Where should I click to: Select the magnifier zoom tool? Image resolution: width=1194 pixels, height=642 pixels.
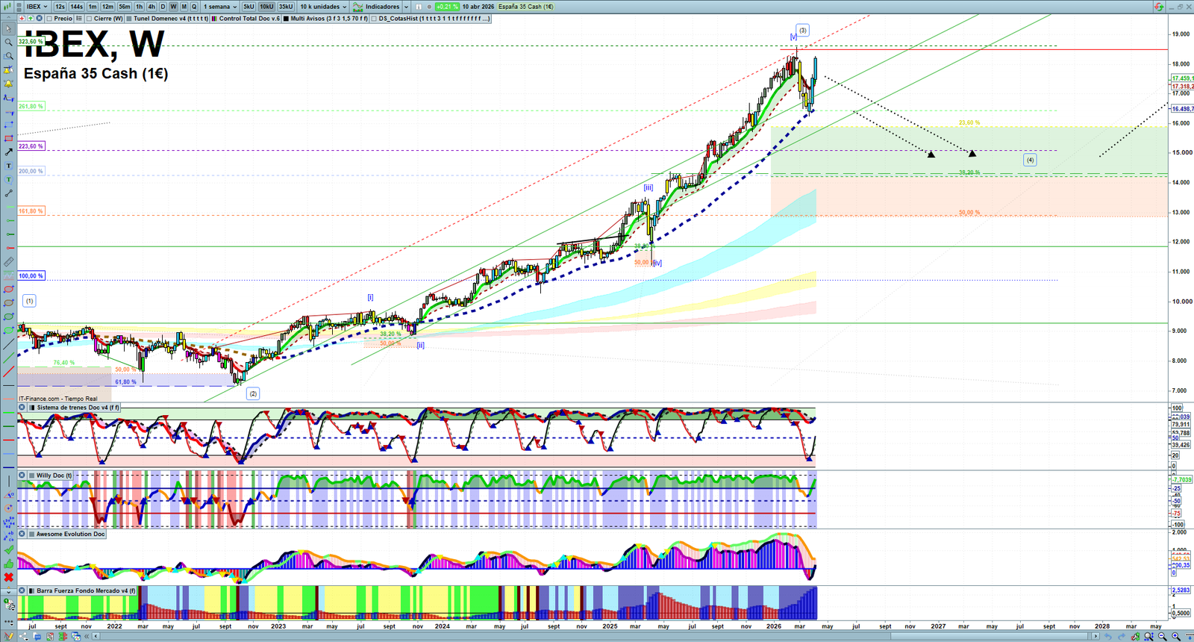pyautogui.click(x=8, y=43)
